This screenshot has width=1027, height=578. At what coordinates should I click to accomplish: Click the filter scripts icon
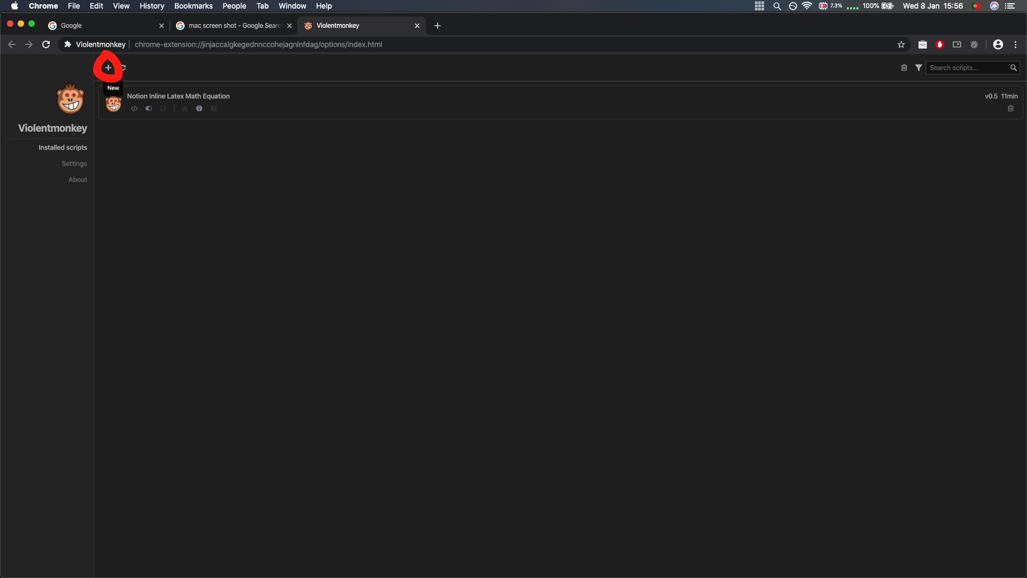(x=918, y=68)
